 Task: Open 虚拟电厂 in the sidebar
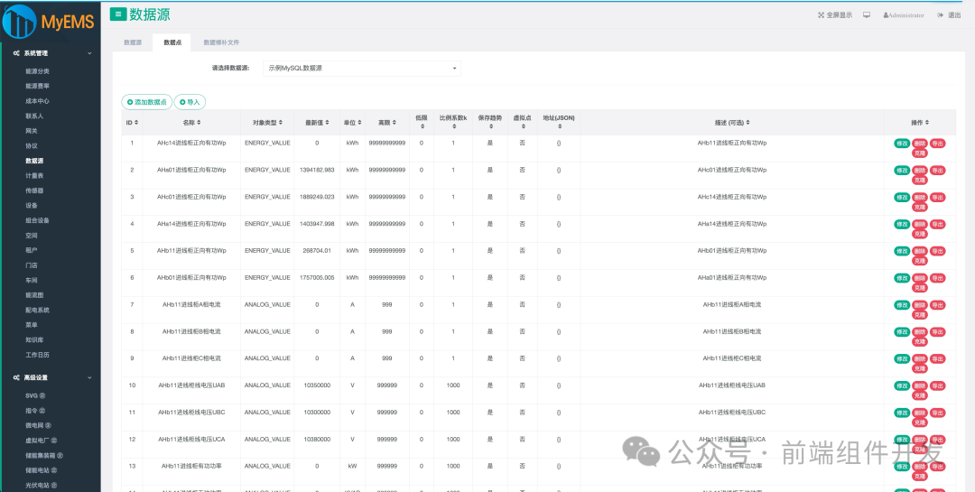(x=41, y=441)
